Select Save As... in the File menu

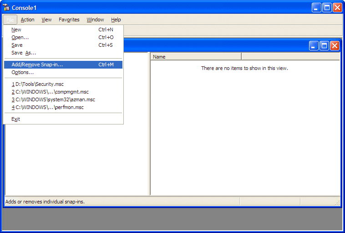pyautogui.click(x=63, y=53)
